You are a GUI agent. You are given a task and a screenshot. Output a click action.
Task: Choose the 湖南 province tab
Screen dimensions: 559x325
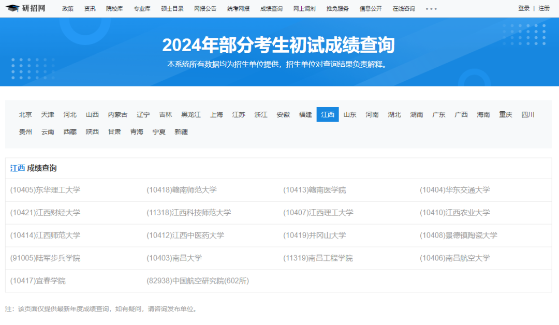417,114
